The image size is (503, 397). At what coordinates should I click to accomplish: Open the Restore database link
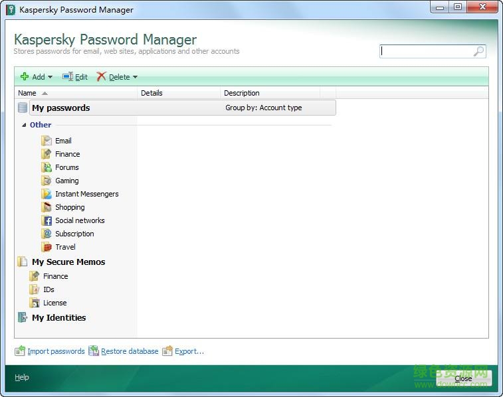tap(130, 351)
